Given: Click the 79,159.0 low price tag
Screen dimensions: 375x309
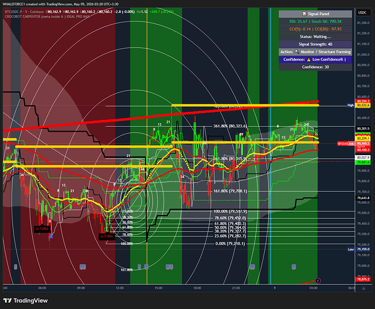Looking at the screenshot, I should [363, 249].
